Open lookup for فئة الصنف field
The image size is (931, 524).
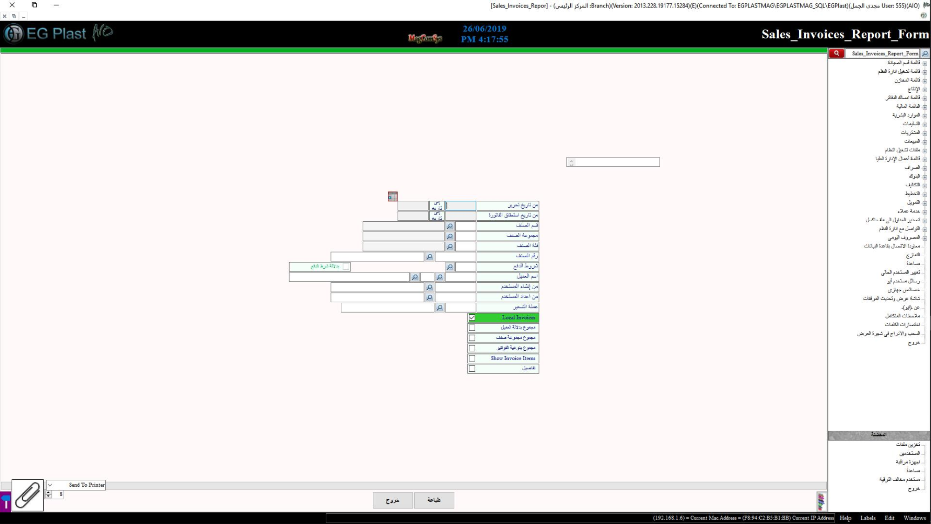[450, 247]
